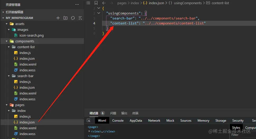This screenshot has height=139, width=256.
Task: Select the Styles sub-tab
Action: (236, 128)
